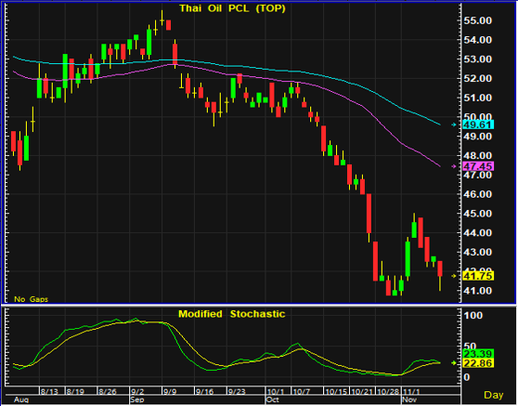Click the 51.00 price axis label

[478, 98]
